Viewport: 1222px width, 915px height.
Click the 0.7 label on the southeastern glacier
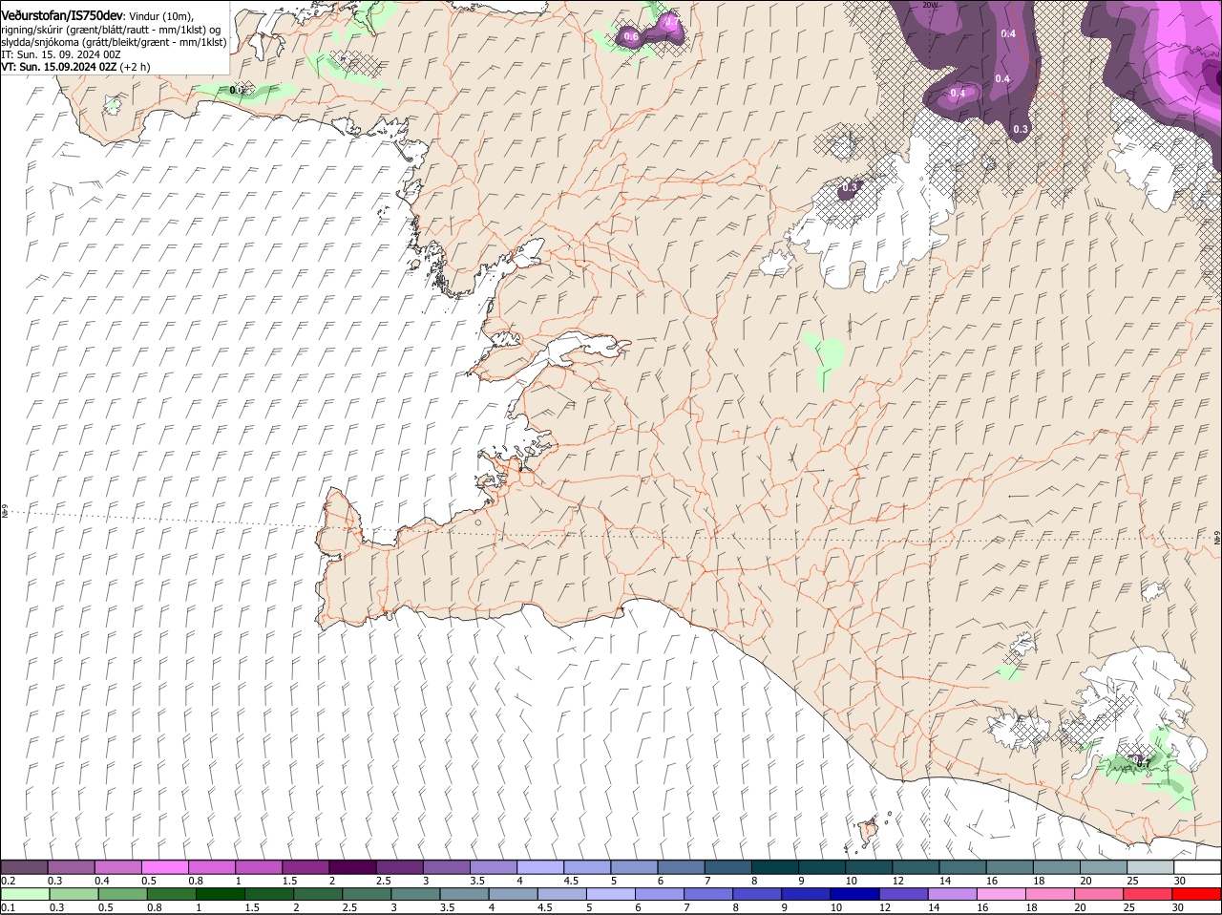pyautogui.click(x=1142, y=762)
